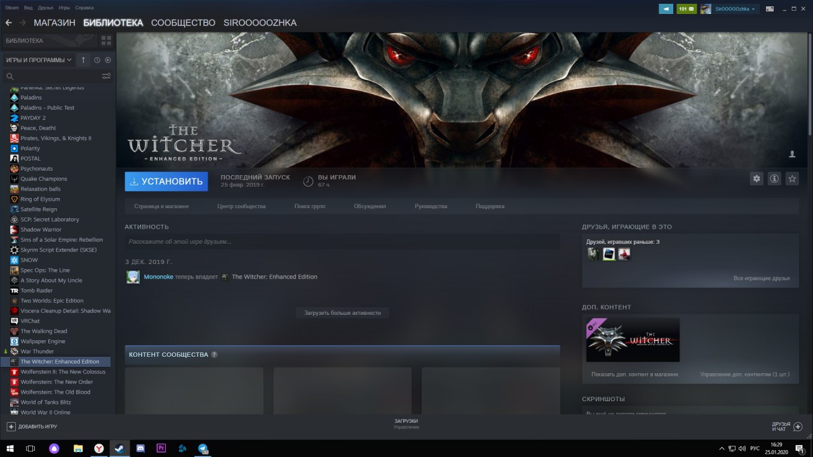Open the advanced filter settings icon
The image size is (813, 457).
click(106, 76)
